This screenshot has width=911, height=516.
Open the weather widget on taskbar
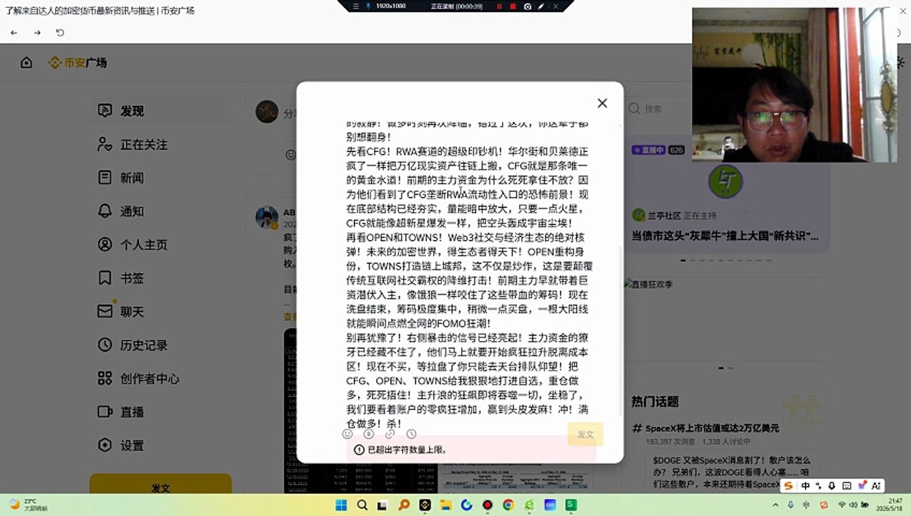click(x=29, y=505)
